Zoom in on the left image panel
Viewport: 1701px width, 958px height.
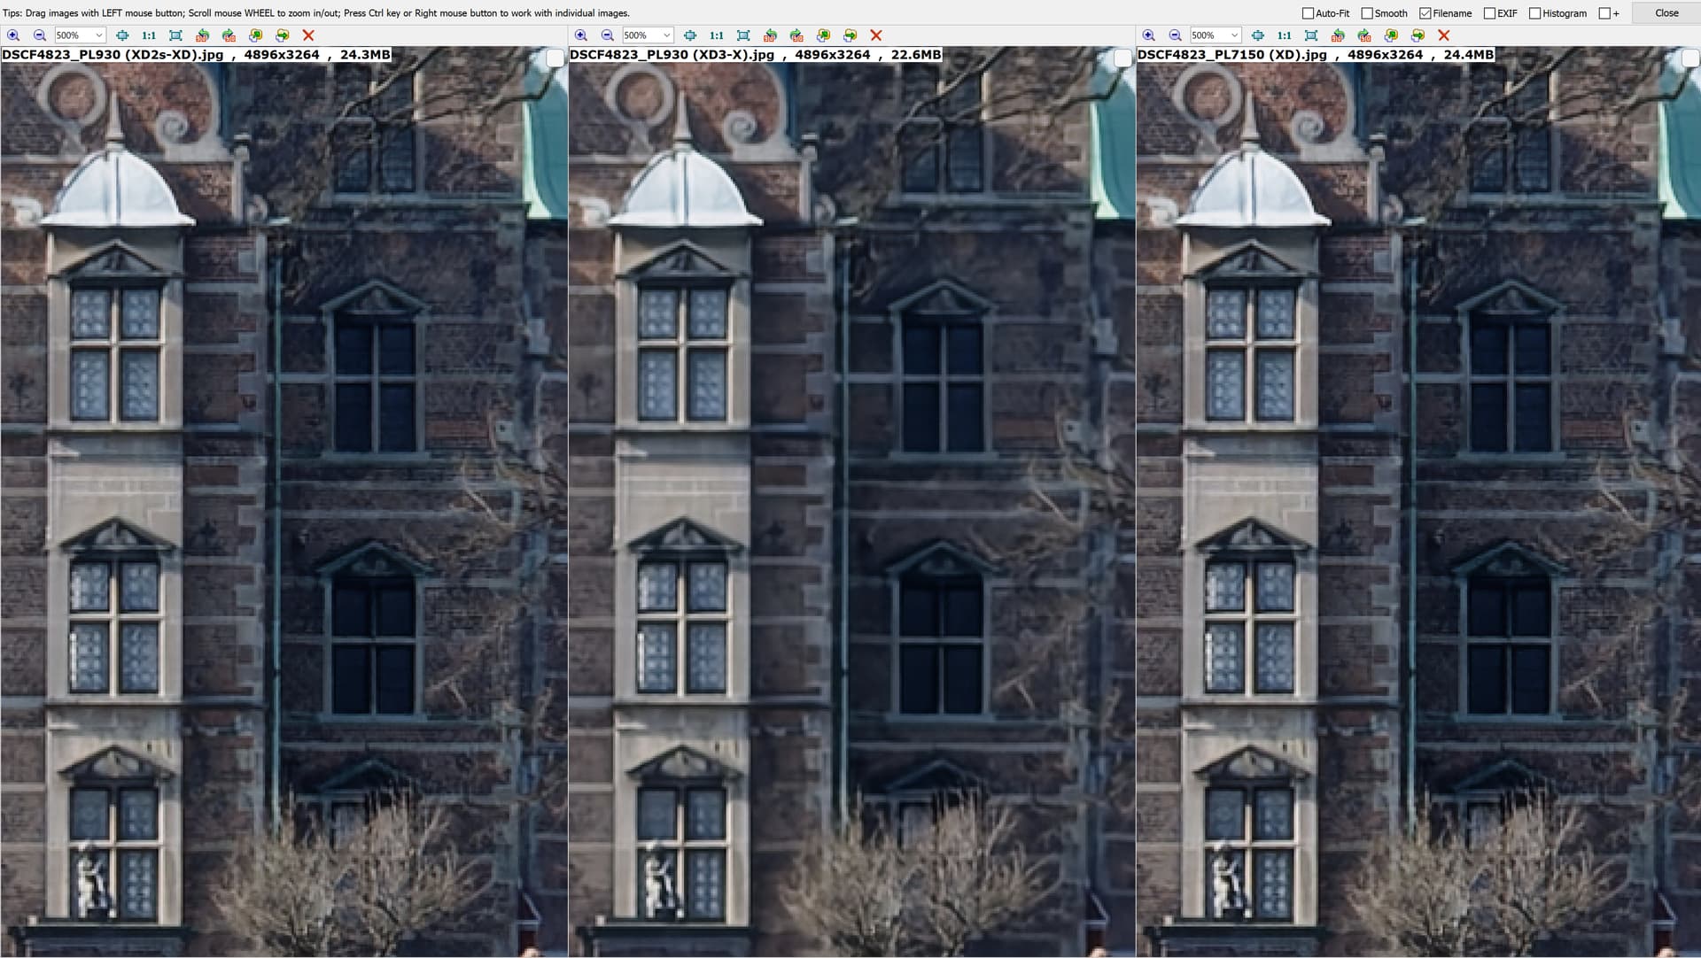pyautogui.click(x=13, y=35)
